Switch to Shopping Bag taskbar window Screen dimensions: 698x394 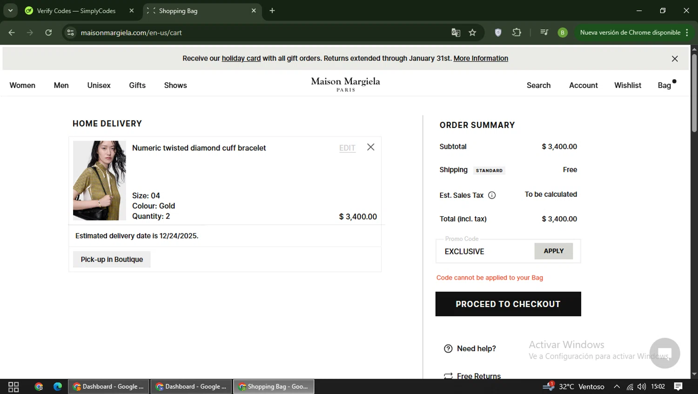point(274,387)
